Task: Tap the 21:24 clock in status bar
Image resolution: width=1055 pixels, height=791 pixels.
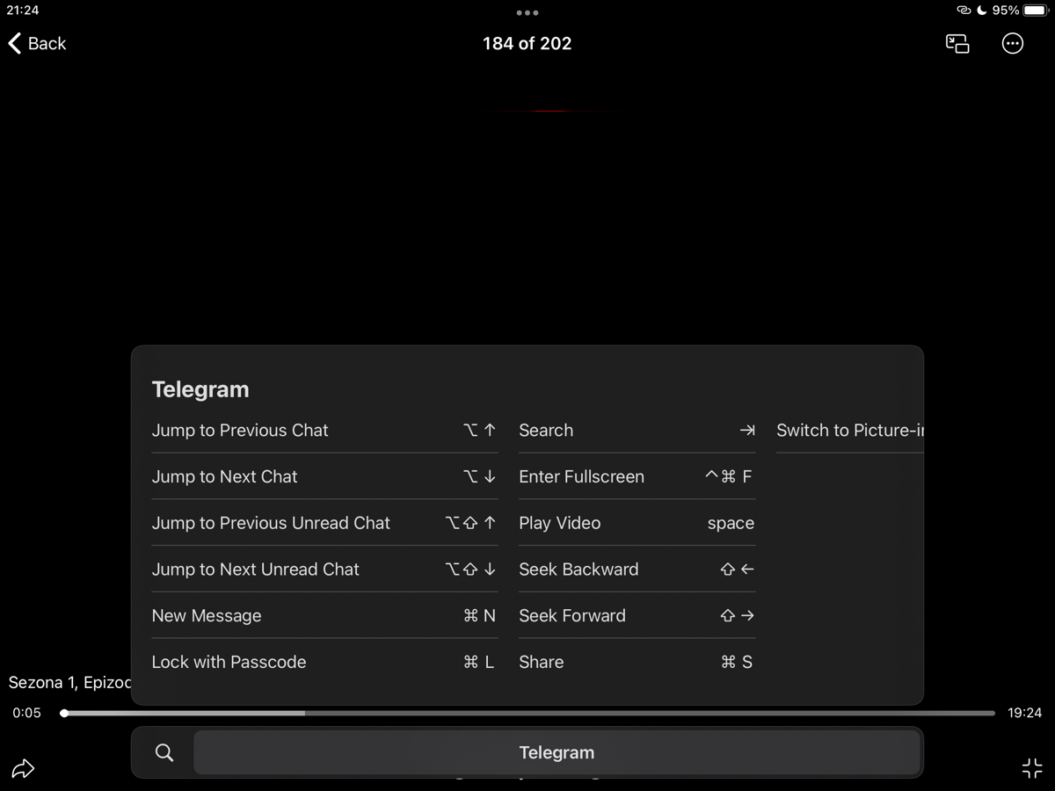Action: (x=23, y=11)
